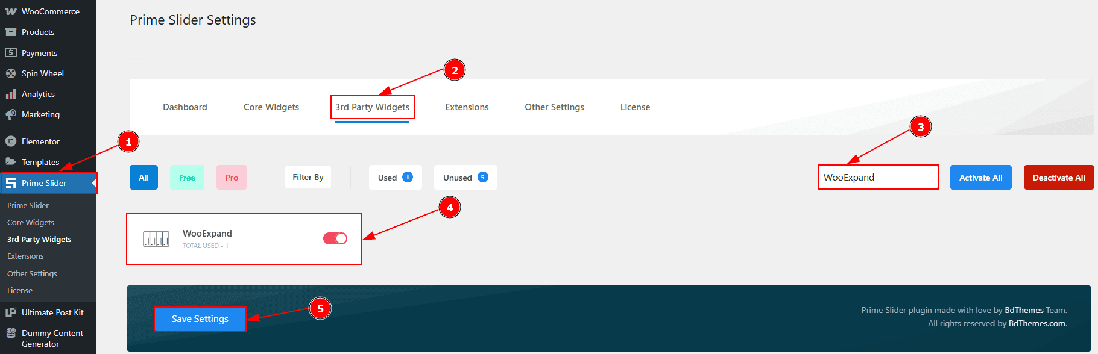Open the Analytics menu label
The width and height of the screenshot is (1098, 354).
(38, 94)
